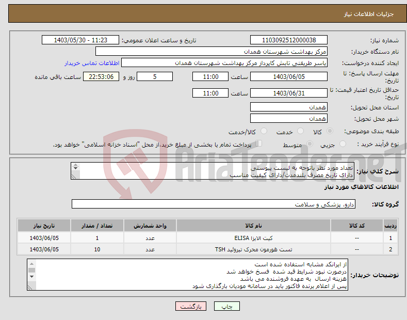Click the remaining days field showing 5
Screen dimensions: 407x320
click(155, 76)
